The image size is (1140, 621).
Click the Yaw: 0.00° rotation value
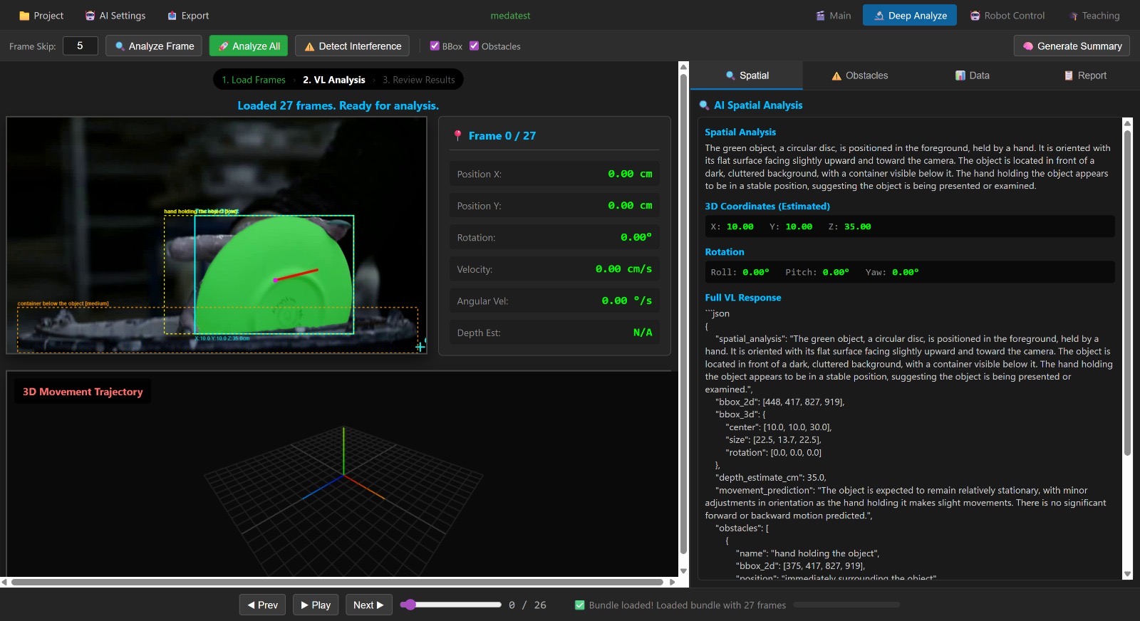pos(892,272)
